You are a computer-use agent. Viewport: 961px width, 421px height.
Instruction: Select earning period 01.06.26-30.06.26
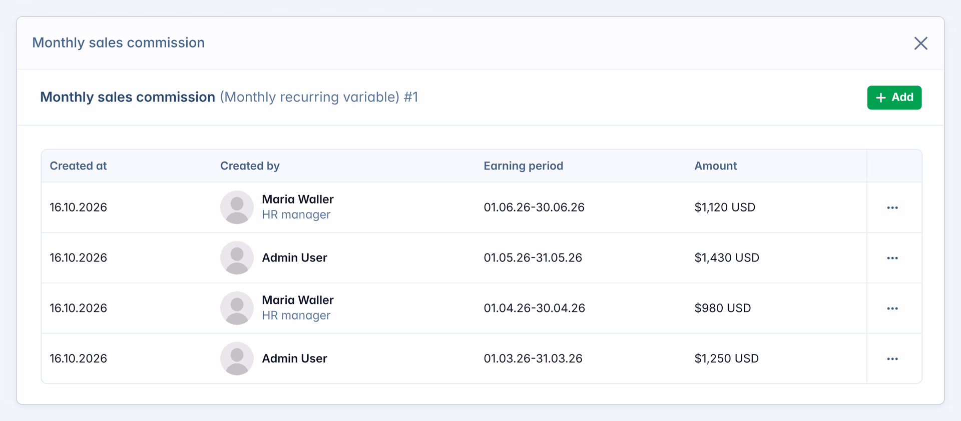coord(534,207)
